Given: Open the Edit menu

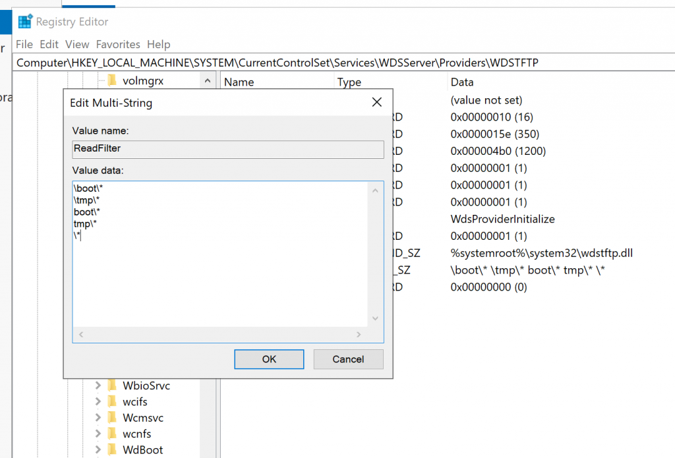Looking at the screenshot, I should point(49,44).
